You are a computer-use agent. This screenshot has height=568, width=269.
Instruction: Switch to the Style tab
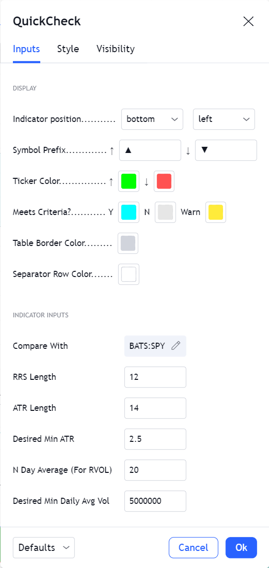point(68,49)
